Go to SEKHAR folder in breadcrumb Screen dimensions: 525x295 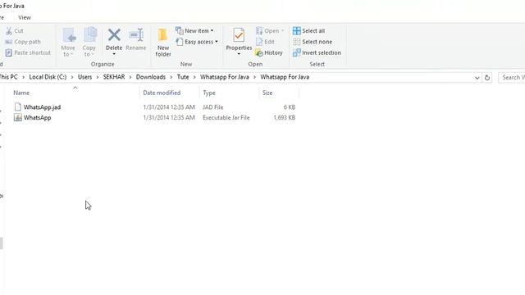coord(114,77)
